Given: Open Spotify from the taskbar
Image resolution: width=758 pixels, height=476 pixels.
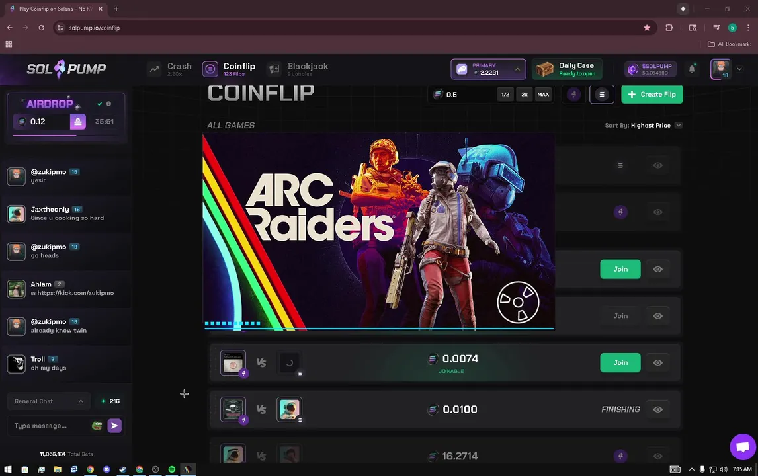Looking at the screenshot, I should (171, 469).
